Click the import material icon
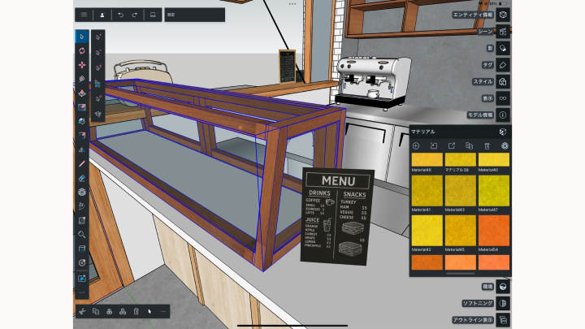Viewport: 585px width, 329px height. click(x=434, y=146)
